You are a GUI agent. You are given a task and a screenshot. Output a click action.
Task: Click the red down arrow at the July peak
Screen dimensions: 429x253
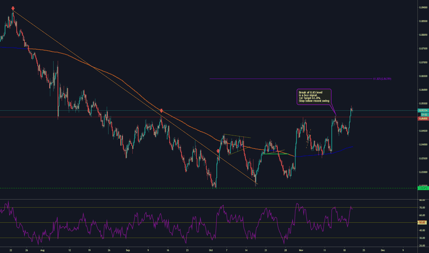point(13,9)
